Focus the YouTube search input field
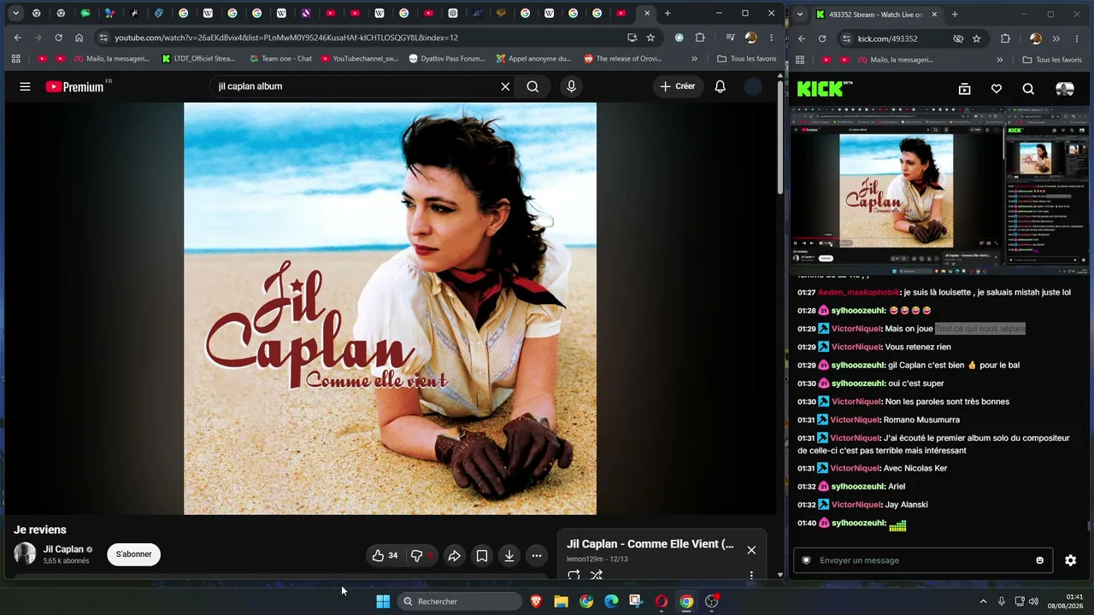This screenshot has width=1094, height=615. [355, 86]
